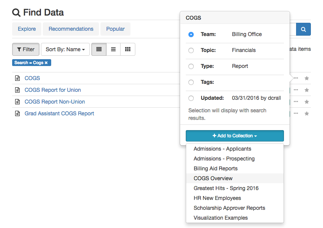
Task: Choose Visualization Examples collection
Action: tap(235, 218)
